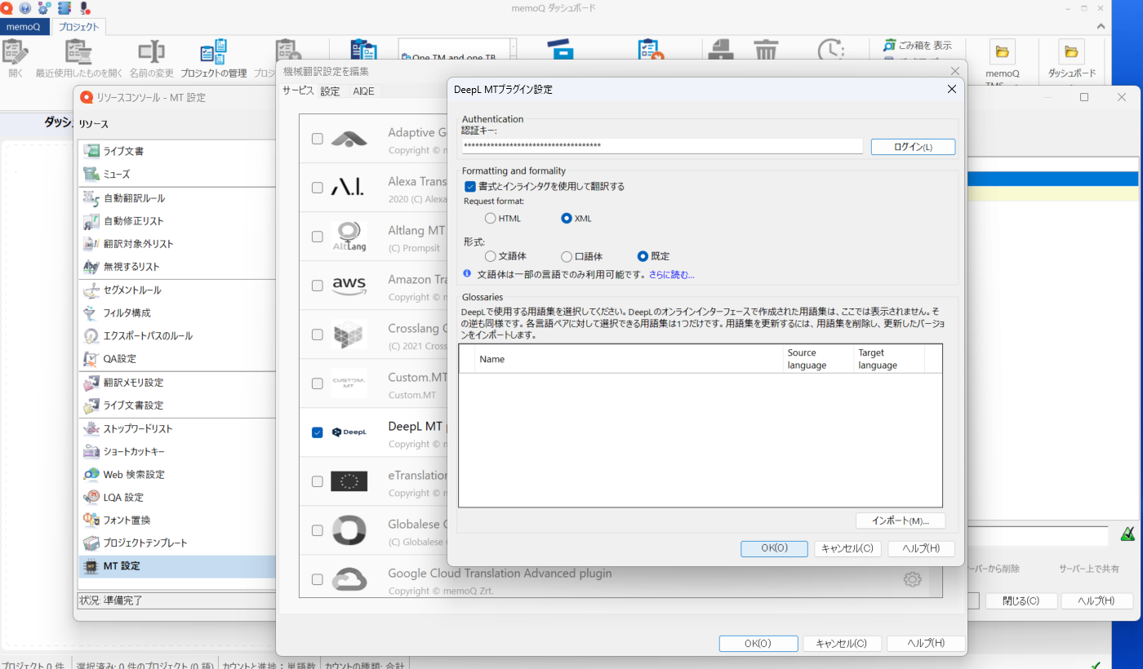Click ごみ箱を表示 in the ribbon
This screenshot has height=669, width=1143.
[918, 46]
